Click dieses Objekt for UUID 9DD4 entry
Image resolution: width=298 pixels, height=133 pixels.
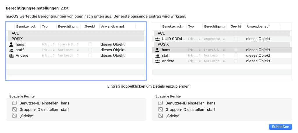click(x=258, y=39)
